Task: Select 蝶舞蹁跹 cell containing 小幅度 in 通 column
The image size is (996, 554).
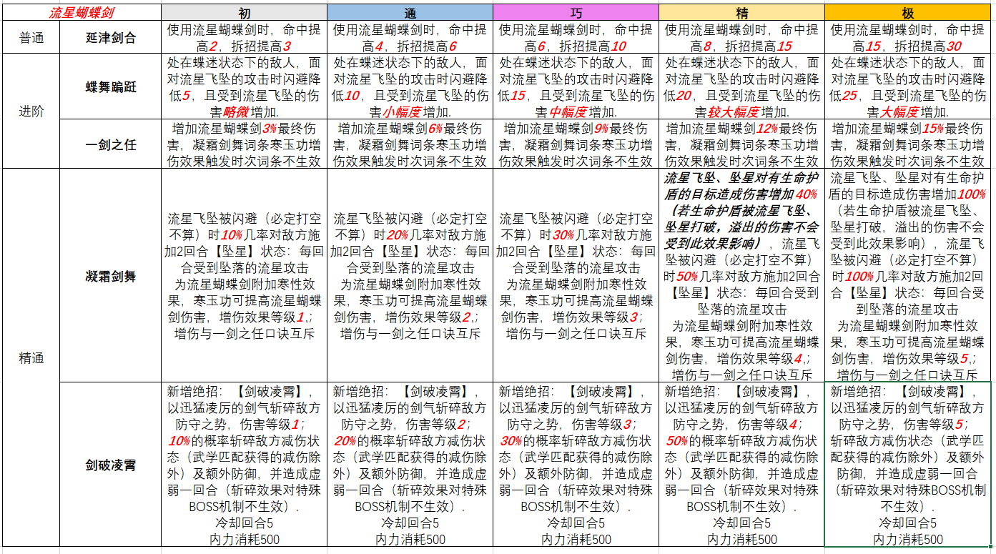Action: click(x=410, y=86)
